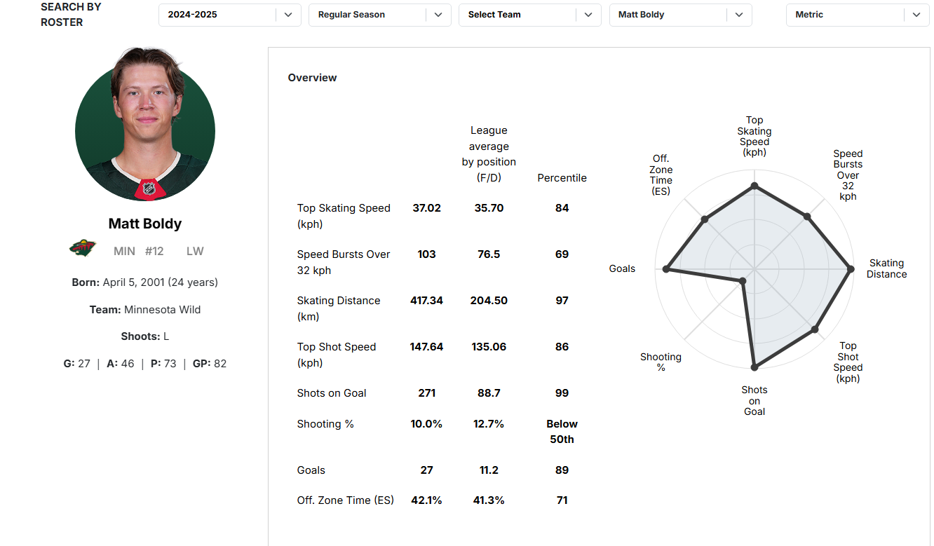This screenshot has height=546, width=934.
Task: Click the Goals radar chart point
Action: click(x=666, y=269)
